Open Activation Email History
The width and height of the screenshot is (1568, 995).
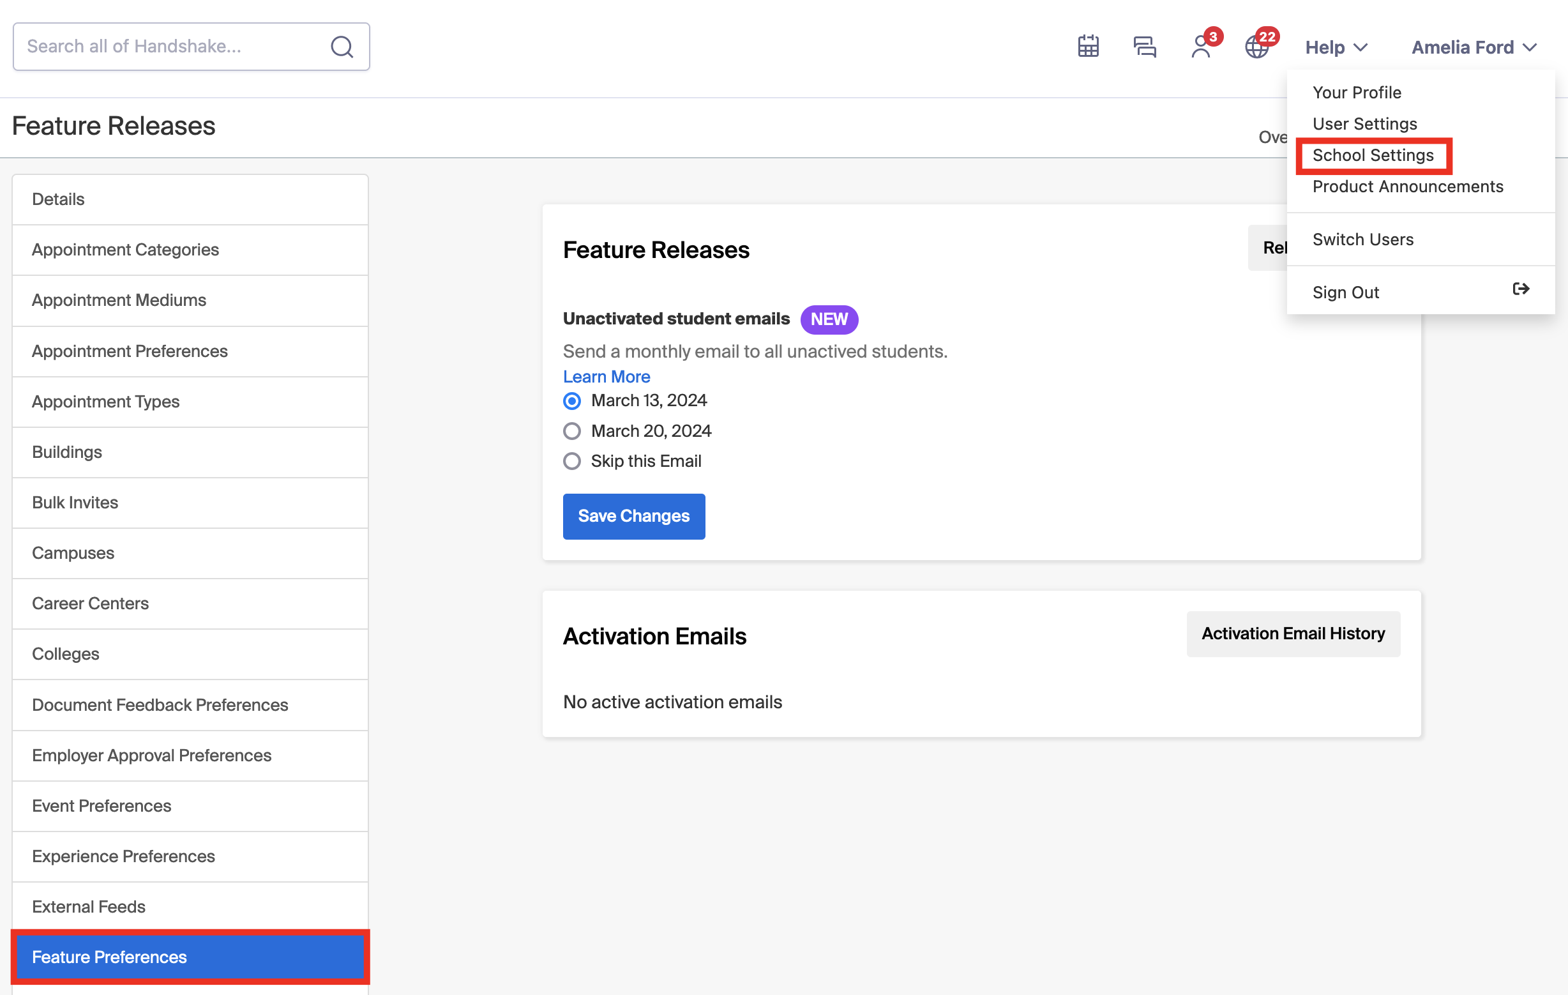pos(1293,634)
